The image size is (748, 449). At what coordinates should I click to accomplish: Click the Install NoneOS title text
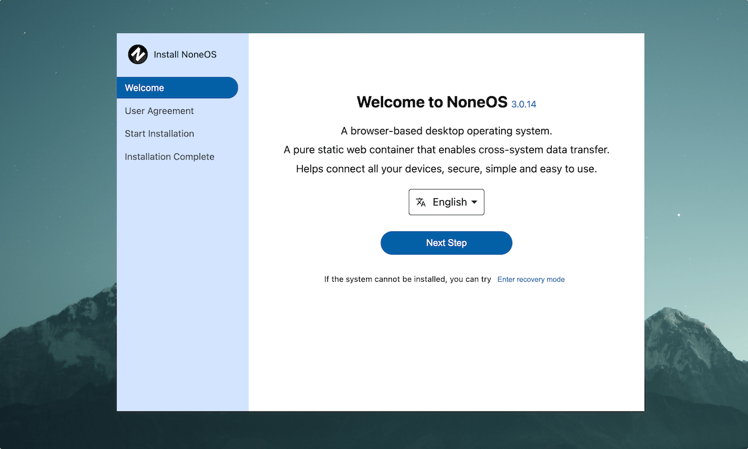click(185, 55)
